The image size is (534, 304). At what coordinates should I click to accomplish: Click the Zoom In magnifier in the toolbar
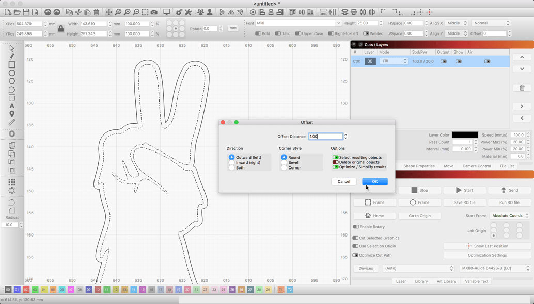(127, 12)
